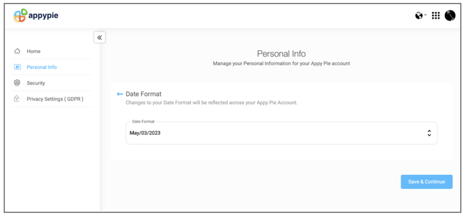Click the Appy Pie logo
The image size is (463, 215).
click(21, 16)
